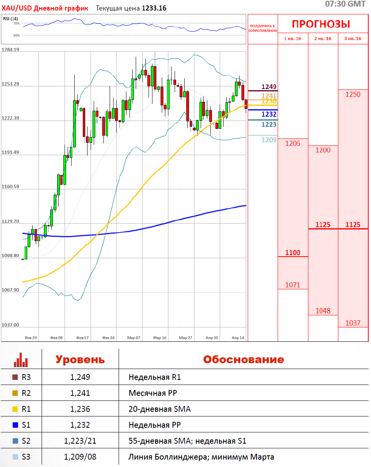Click the '55-дневная SMA; недельная S1' cell
This screenshot has height=467, width=371.
187,441
